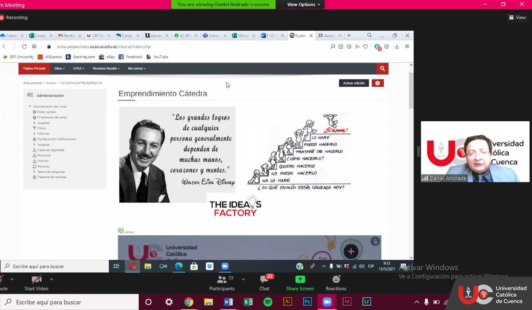The image size is (532, 310).
Task: Click Importar in the administration tree
Action: click(43, 161)
